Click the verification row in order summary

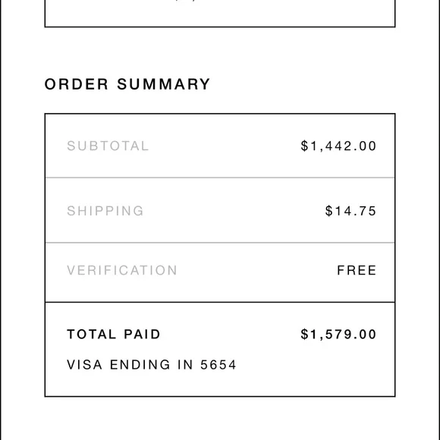click(x=220, y=272)
